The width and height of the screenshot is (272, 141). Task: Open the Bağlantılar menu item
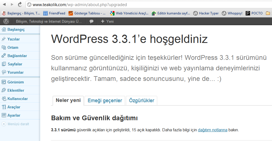pyautogui.click(x=17, y=56)
